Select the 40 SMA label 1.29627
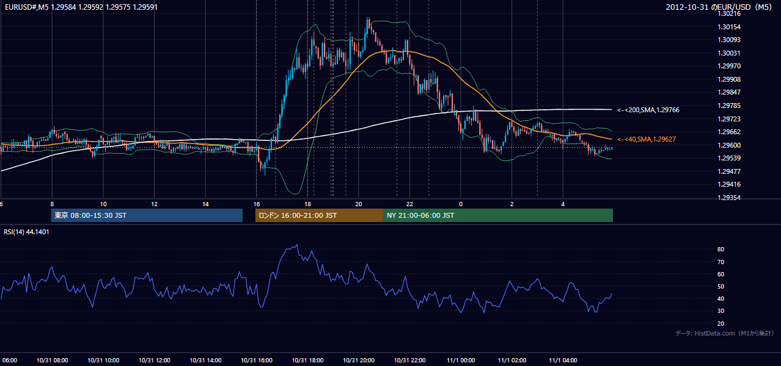781x366 pixels. click(647, 140)
